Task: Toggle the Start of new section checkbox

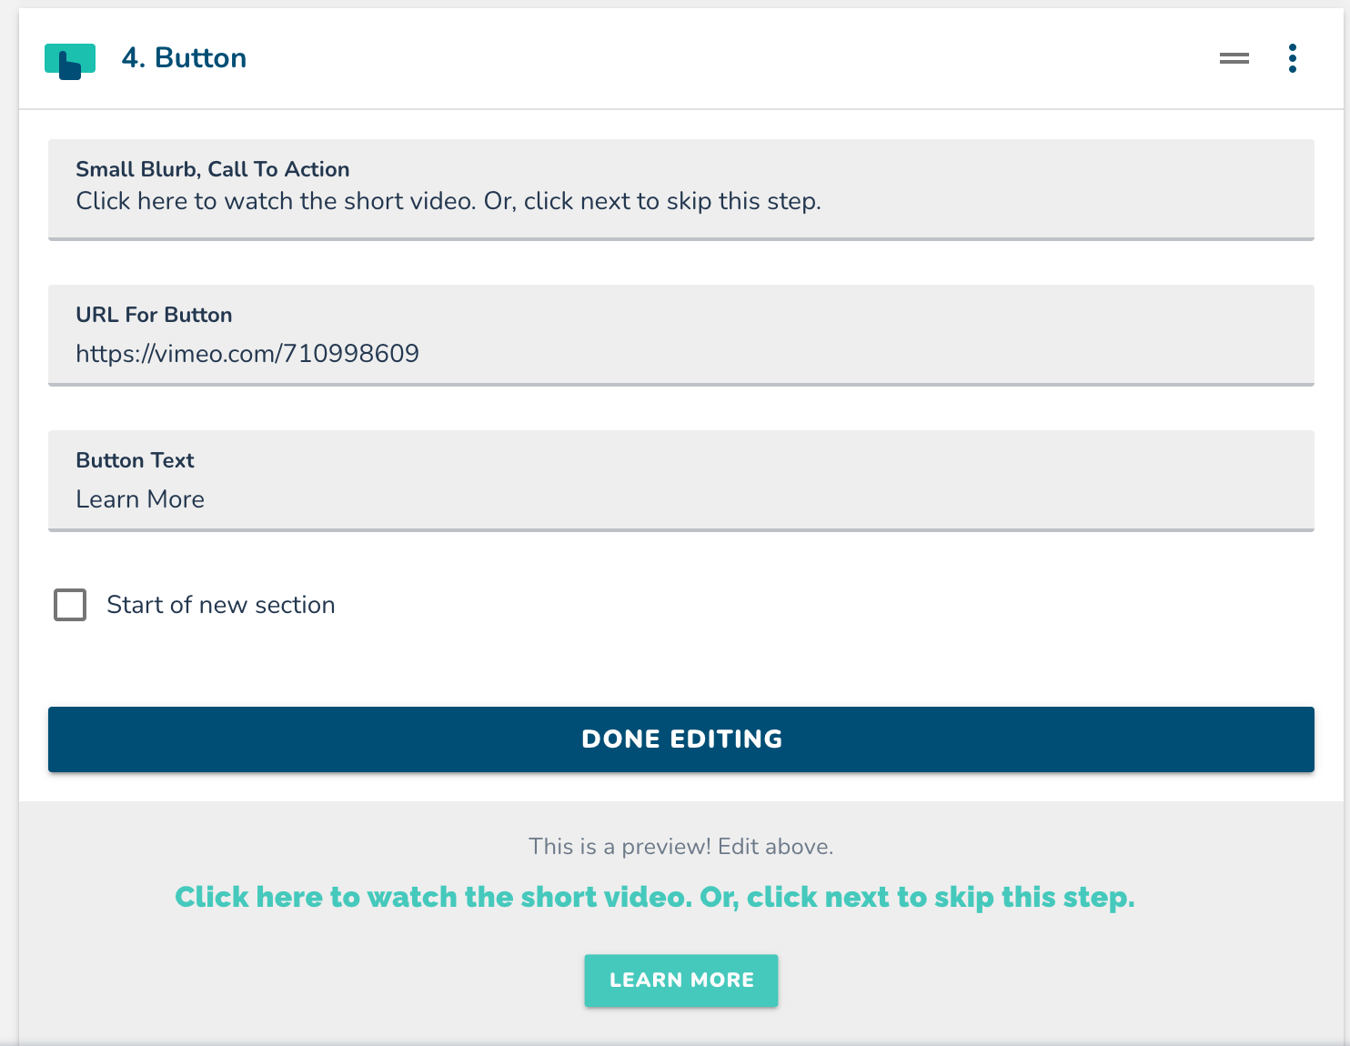Action: pos(70,605)
